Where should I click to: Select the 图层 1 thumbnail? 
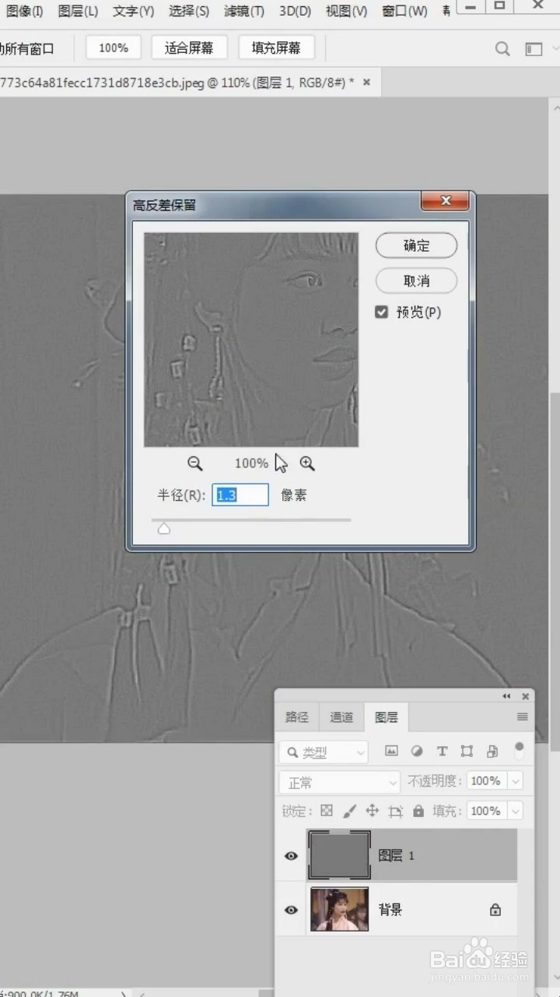point(340,855)
